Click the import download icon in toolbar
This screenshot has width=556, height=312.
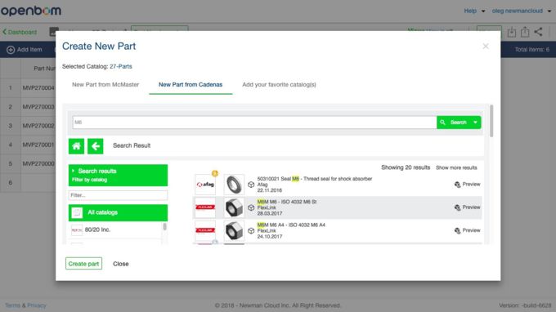click(511, 32)
